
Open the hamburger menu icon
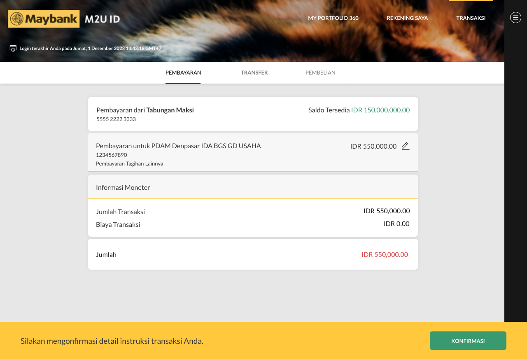click(515, 17)
